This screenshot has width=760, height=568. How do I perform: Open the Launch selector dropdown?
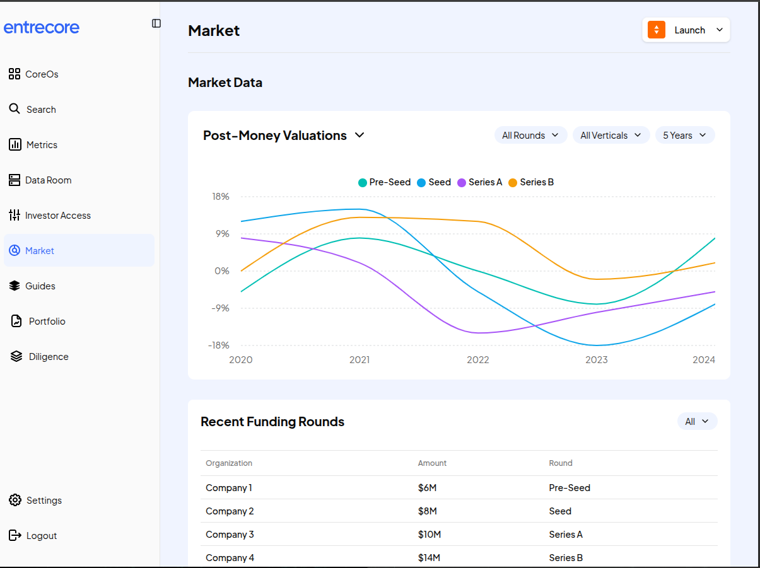tap(686, 30)
